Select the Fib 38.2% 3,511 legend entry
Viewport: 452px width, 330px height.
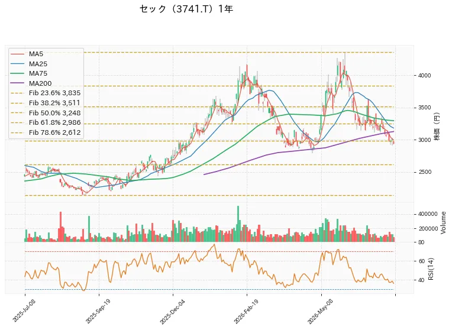click(x=46, y=103)
